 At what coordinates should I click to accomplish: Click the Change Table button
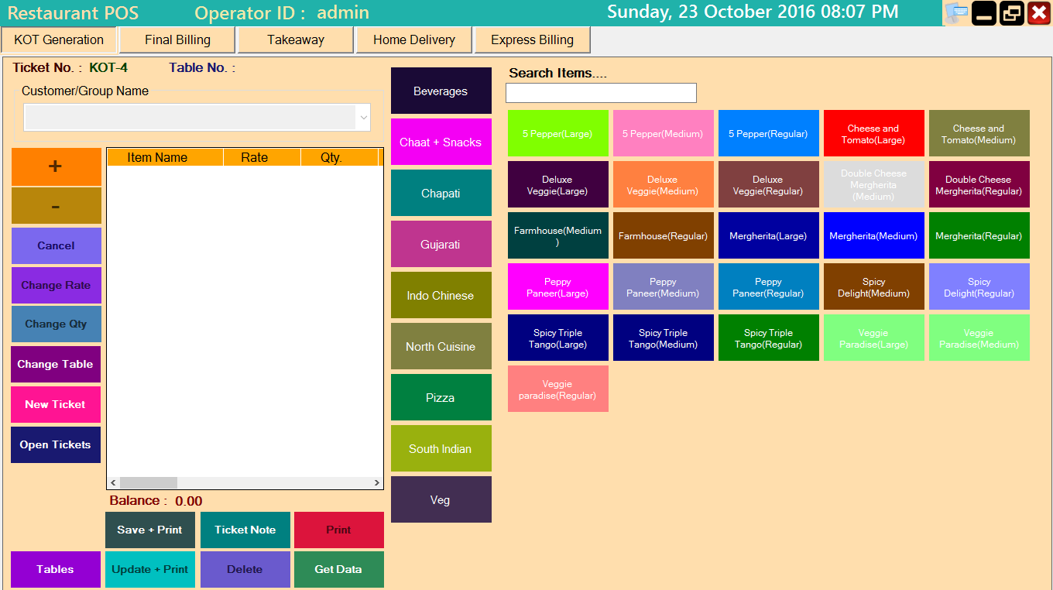55,364
